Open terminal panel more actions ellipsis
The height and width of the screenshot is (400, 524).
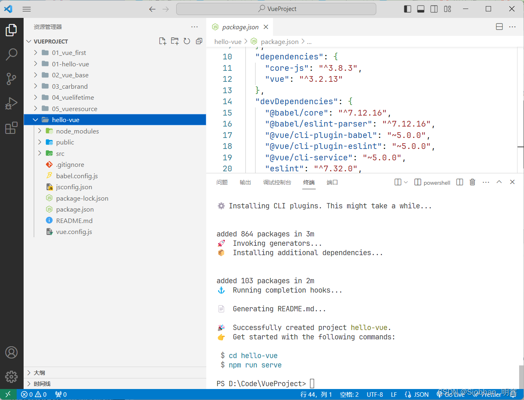pyautogui.click(x=486, y=182)
